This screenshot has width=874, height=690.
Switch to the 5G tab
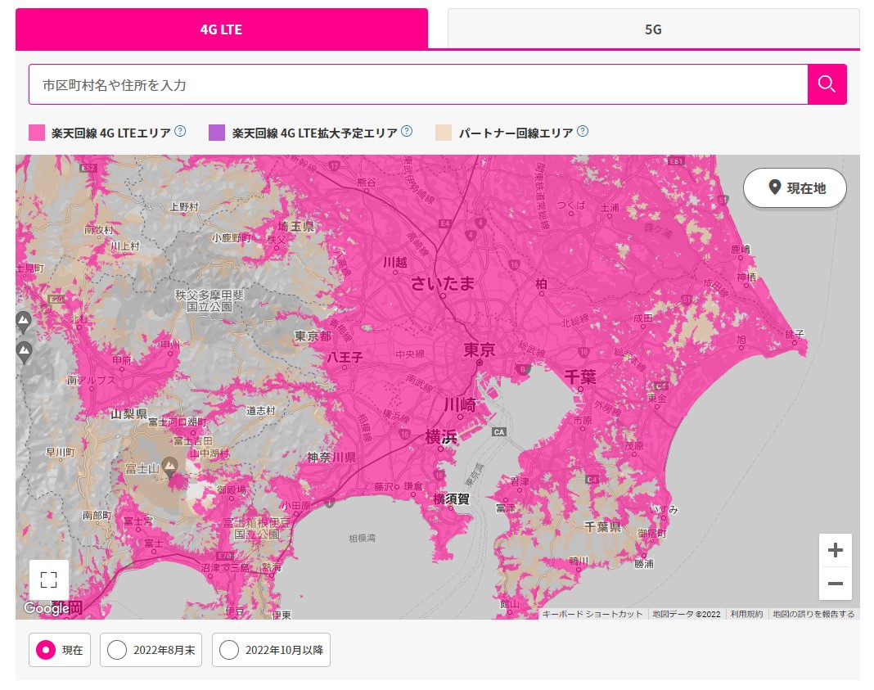click(653, 29)
